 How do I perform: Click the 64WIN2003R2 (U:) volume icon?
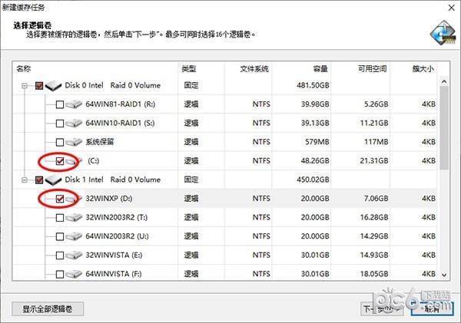click(74, 236)
